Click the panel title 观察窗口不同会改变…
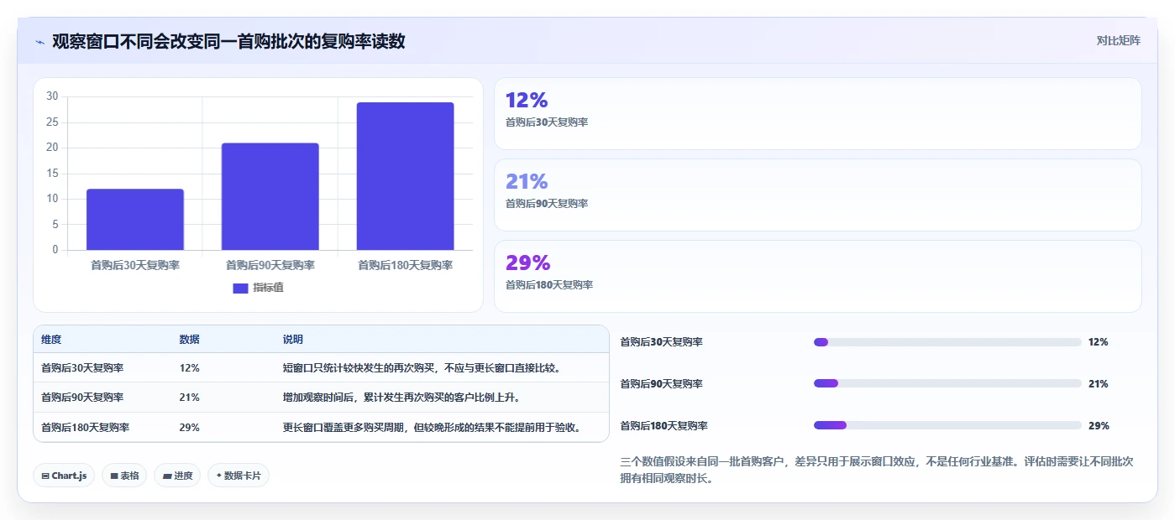 point(228,41)
